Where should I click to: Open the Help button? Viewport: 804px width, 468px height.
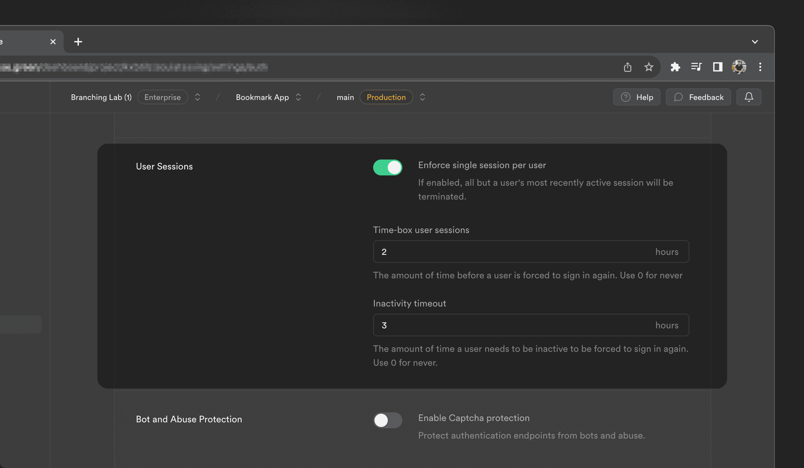[637, 97]
